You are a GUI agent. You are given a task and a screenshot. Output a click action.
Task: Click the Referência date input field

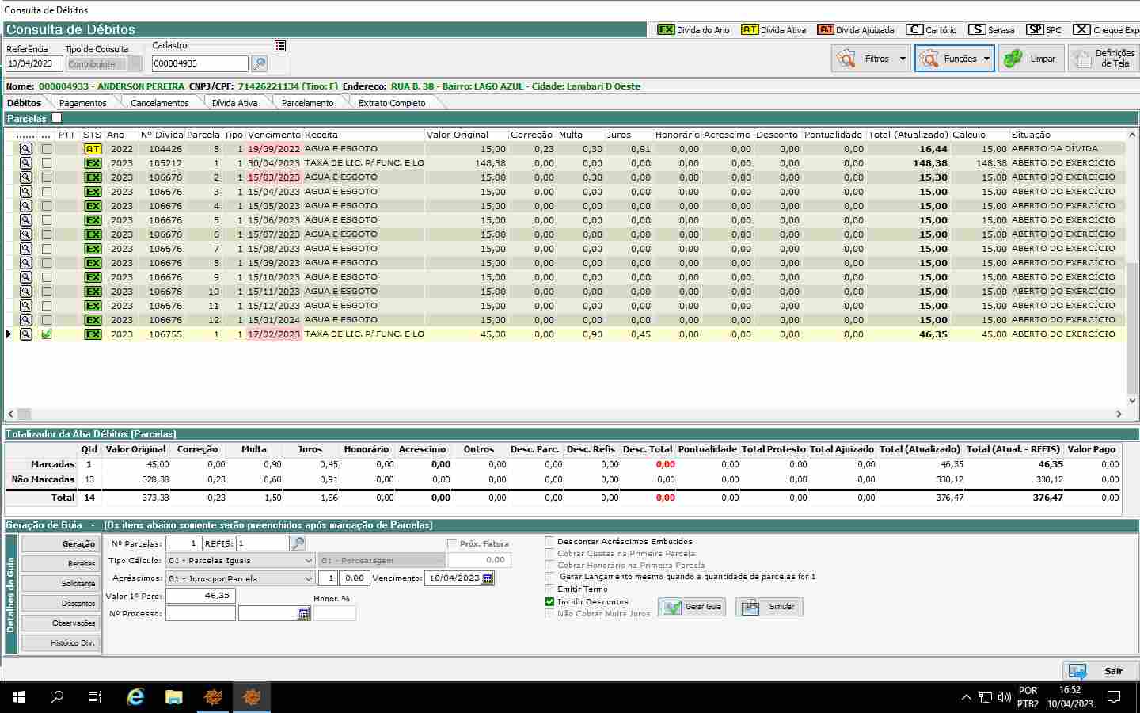pyautogui.click(x=33, y=64)
